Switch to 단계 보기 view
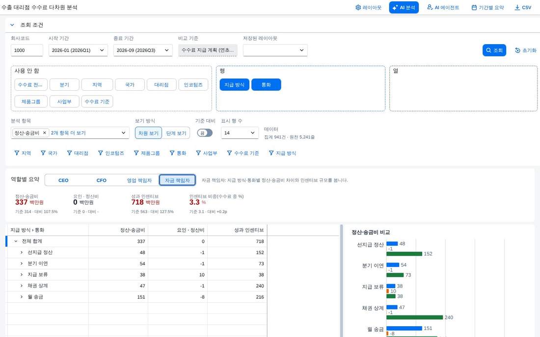 point(176,133)
